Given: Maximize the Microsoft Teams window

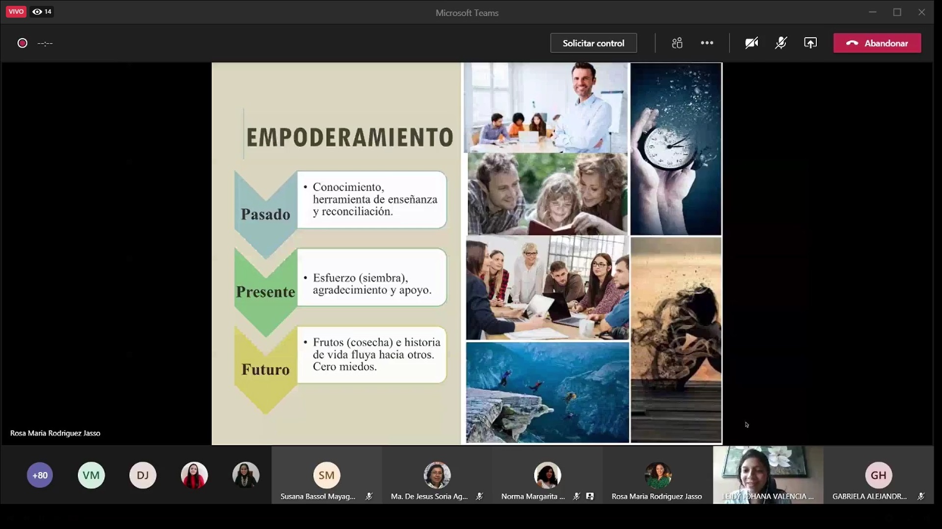Looking at the screenshot, I should (x=897, y=12).
